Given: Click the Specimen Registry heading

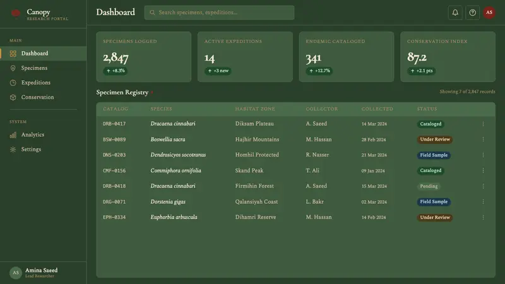Looking at the screenshot, I should [122, 92].
